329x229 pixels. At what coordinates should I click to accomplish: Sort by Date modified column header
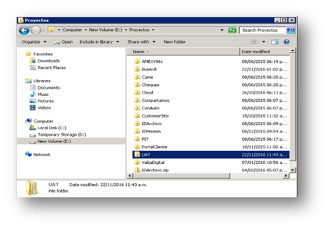(262, 51)
